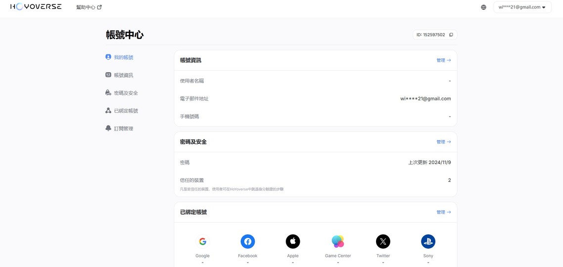Click the 上次更新 2024/11/9 text

click(429, 163)
